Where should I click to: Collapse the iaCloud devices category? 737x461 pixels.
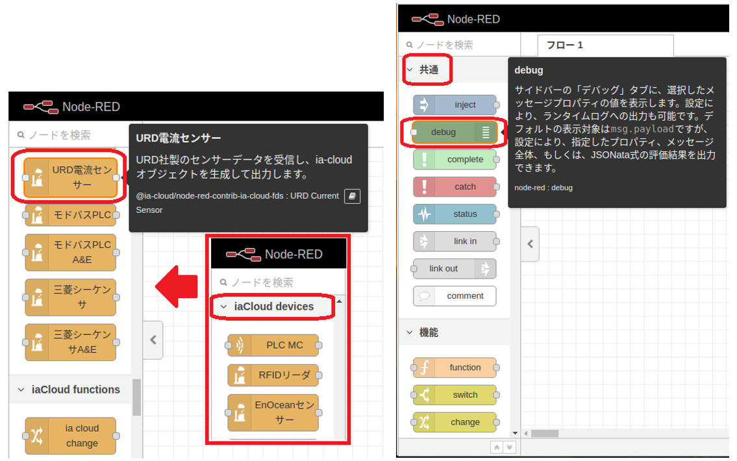[x=224, y=306]
